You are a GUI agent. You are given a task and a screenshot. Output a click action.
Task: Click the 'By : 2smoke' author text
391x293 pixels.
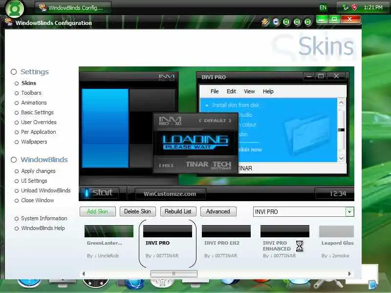coord(335,255)
